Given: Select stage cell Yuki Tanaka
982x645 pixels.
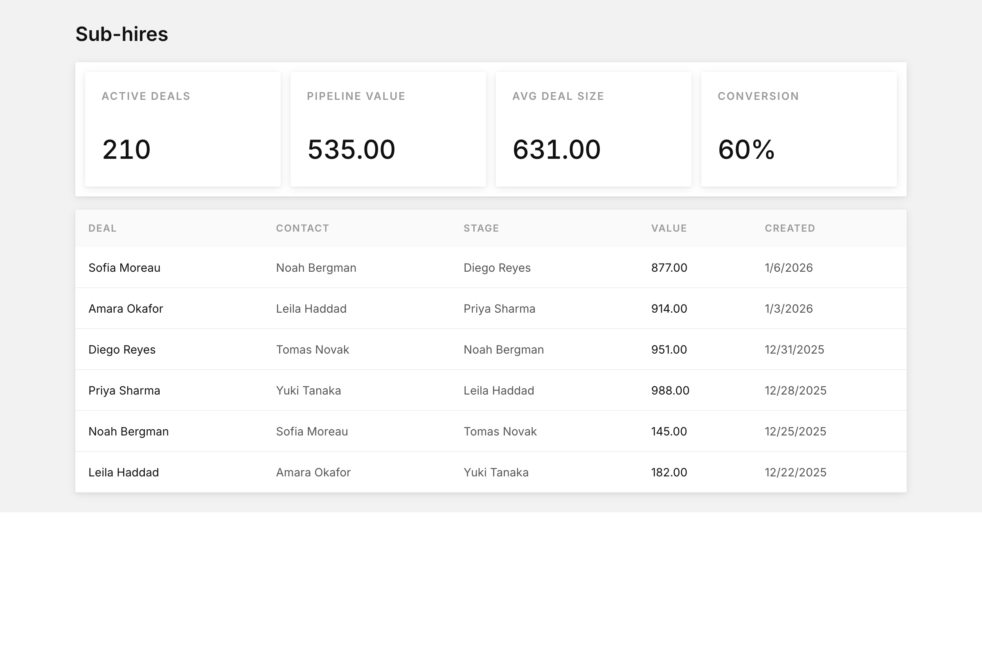Looking at the screenshot, I should [x=496, y=472].
